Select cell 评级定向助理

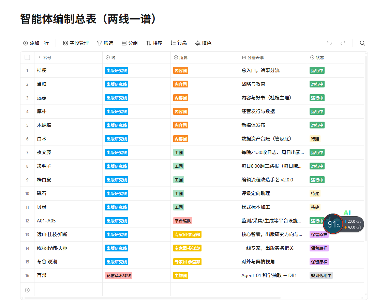[x=273, y=194]
